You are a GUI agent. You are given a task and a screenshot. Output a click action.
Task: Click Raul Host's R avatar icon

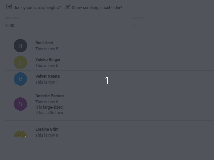coord(20,46)
